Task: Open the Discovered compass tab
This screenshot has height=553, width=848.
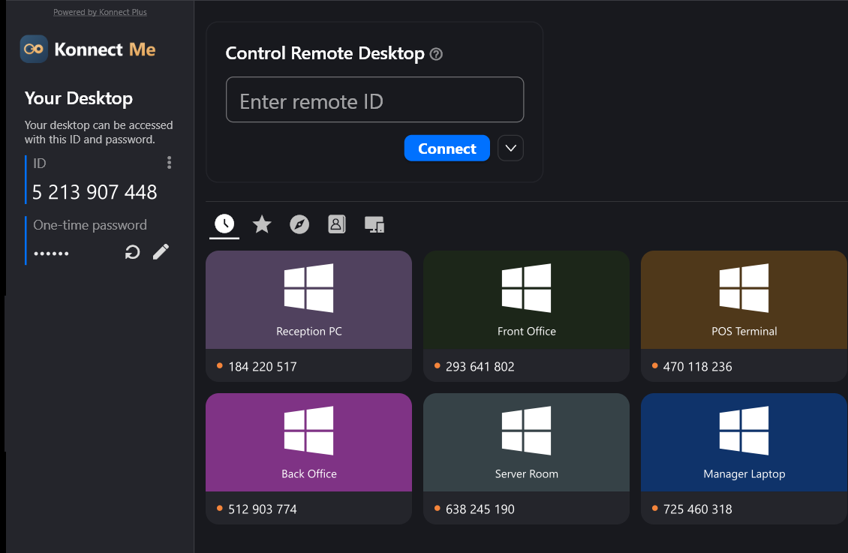Action: [x=299, y=224]
